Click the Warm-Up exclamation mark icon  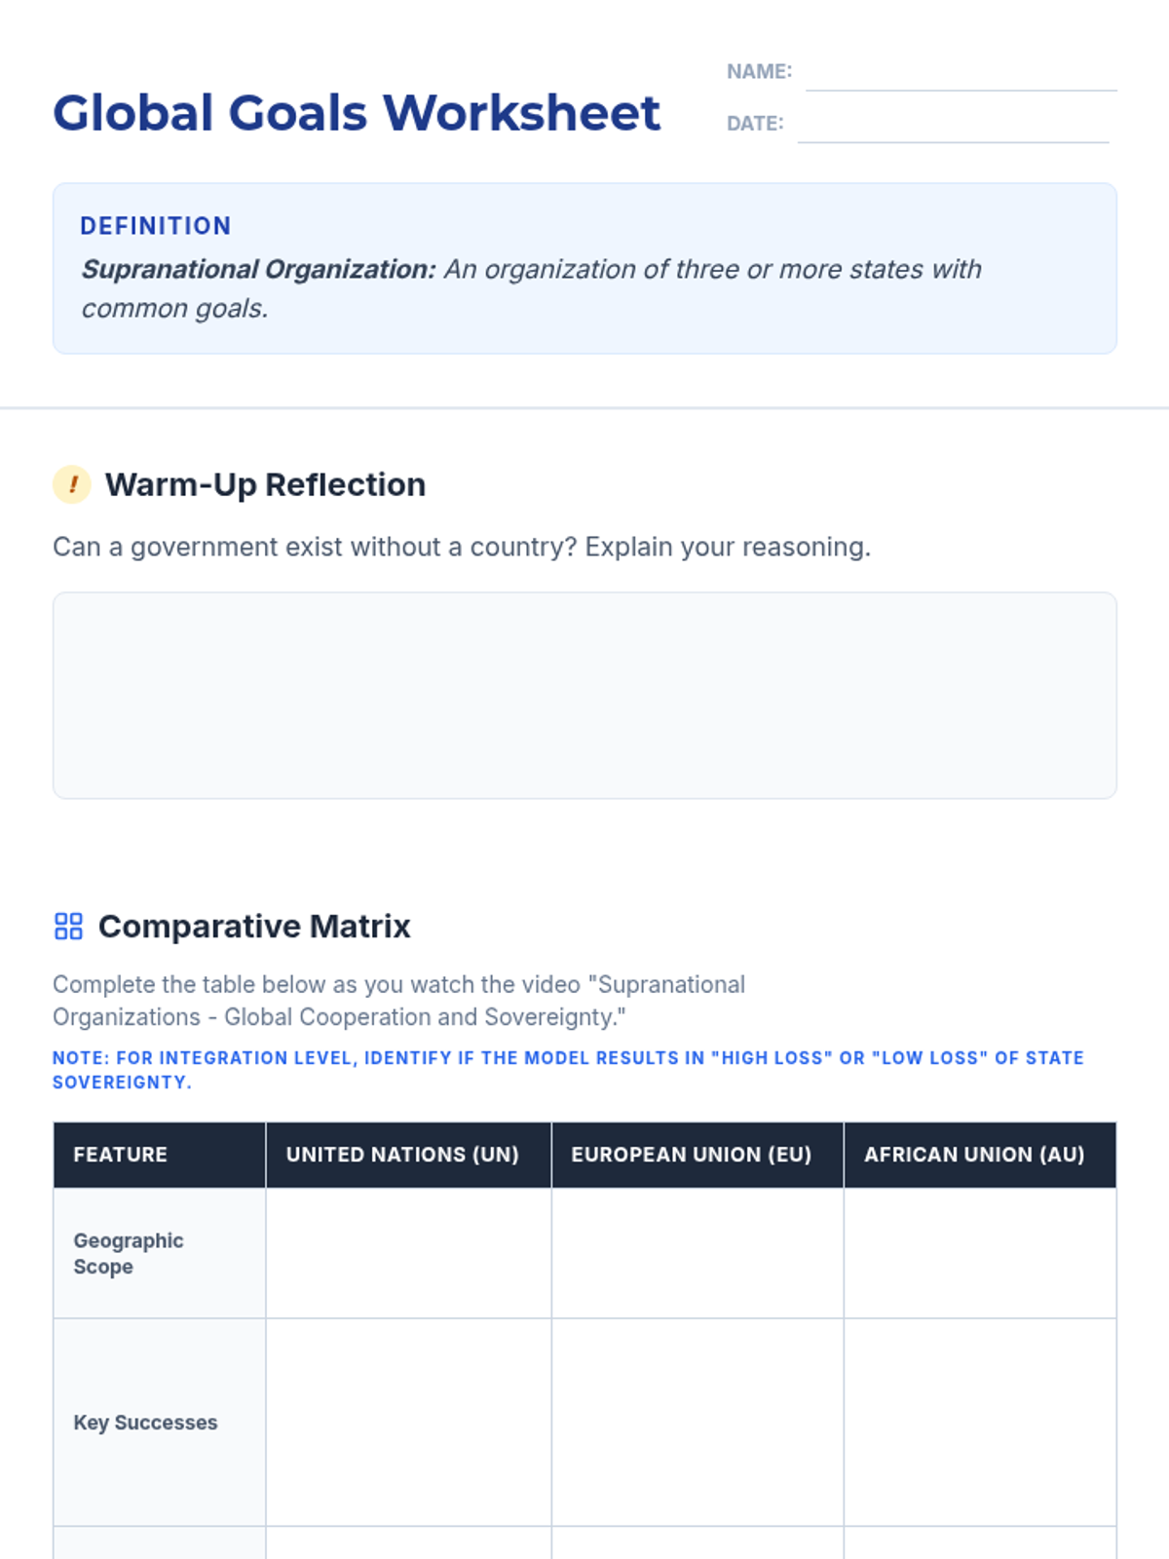click(x=72, y=484)
